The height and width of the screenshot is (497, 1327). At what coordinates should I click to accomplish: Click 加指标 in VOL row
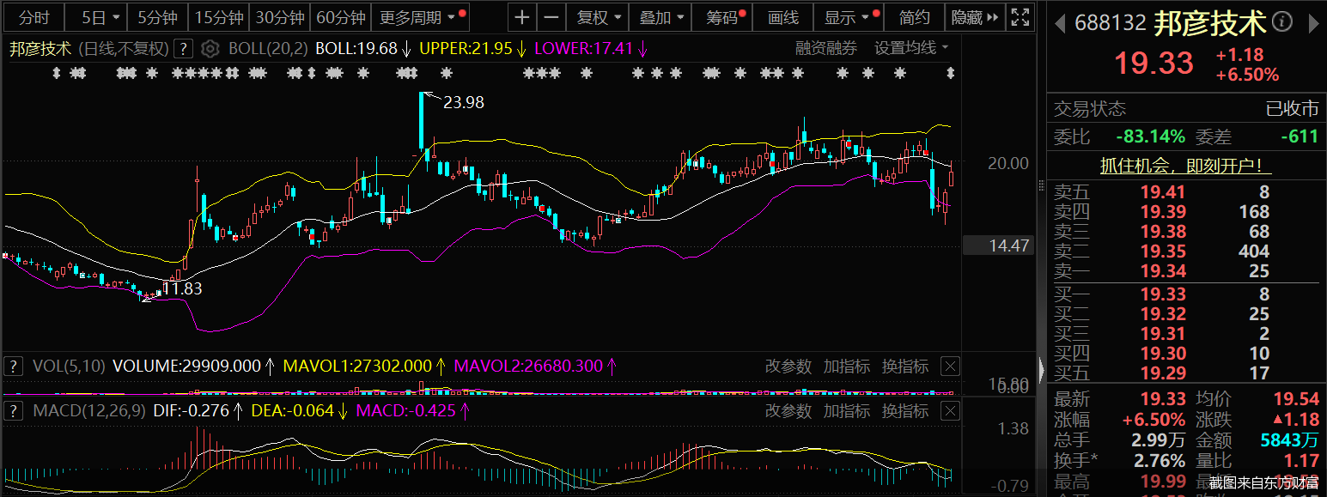(x=846, y=367)
